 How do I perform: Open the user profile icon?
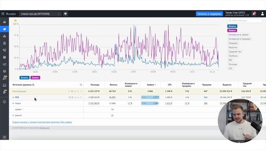click(x=262, y=14)
